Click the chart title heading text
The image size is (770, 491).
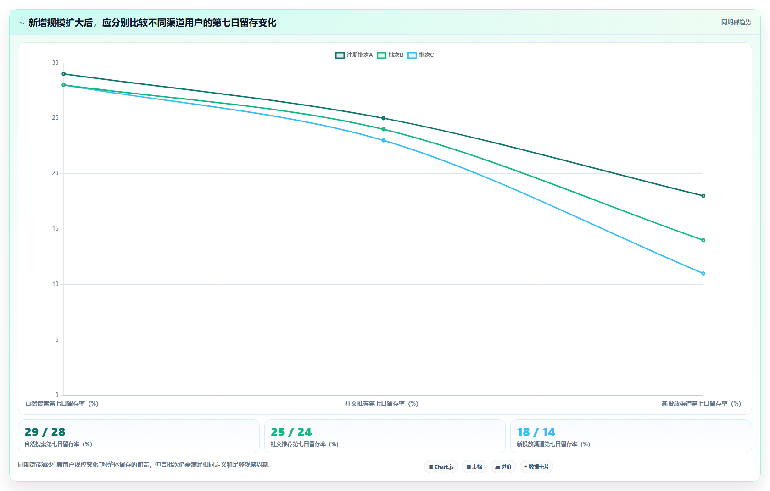tap(152, 22)
